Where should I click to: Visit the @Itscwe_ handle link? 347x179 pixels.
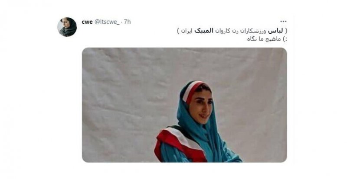(107, 22)
